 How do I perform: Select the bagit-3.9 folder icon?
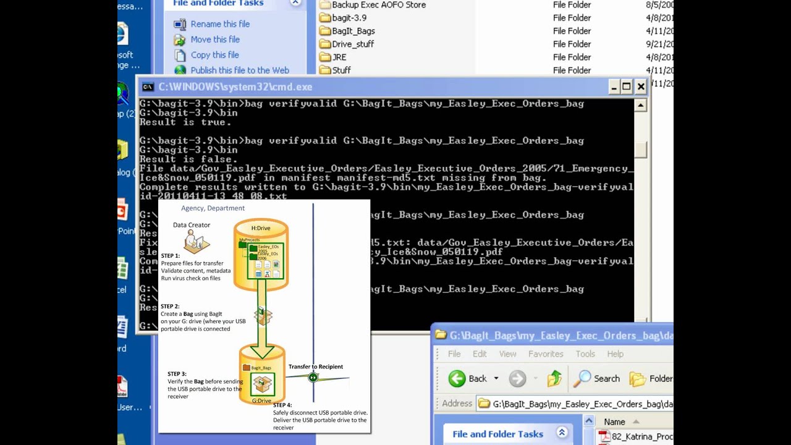325,18
